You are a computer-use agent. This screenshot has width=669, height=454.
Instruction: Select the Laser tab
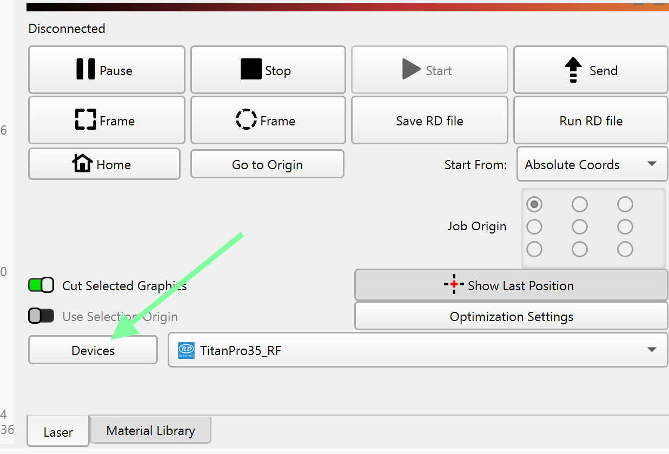(58, 432)
